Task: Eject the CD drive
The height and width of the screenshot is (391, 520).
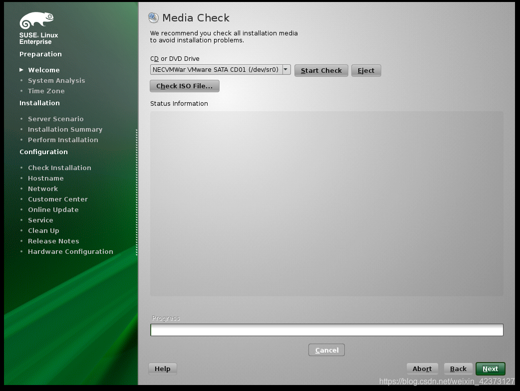Action: 366,71
